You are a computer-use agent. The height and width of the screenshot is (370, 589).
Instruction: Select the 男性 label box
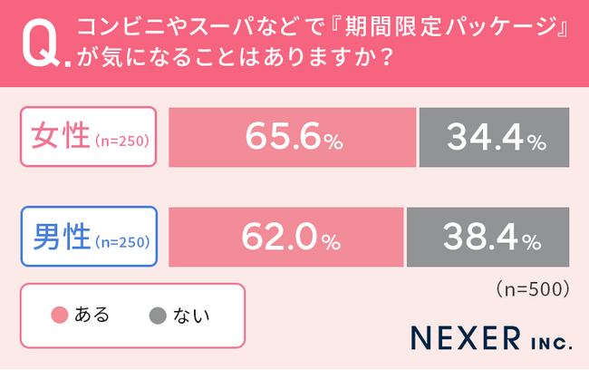click(88, 238)
